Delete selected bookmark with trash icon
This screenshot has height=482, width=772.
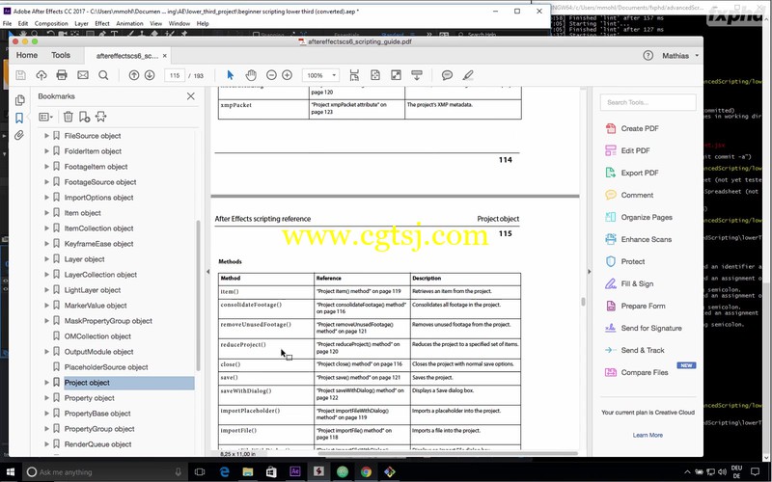[68, 117]
